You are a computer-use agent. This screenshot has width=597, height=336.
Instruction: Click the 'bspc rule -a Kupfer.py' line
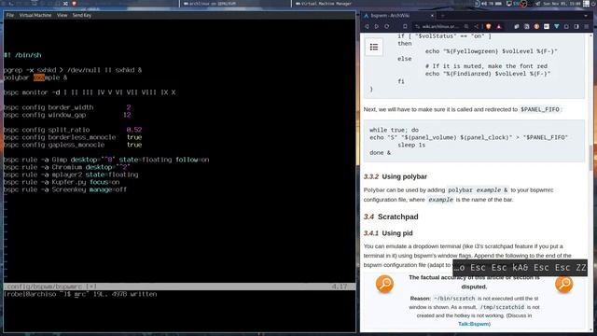pyautogui.click(x=62, y=182)
